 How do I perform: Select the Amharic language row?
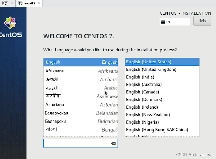click(81, 79)
